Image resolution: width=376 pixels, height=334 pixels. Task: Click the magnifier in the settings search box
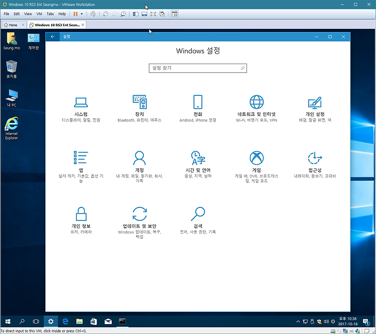click(x=242, y=68)
